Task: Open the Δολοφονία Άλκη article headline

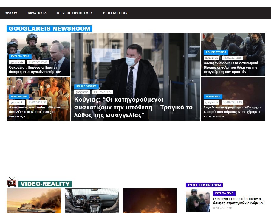Action: tap(231, 67)
